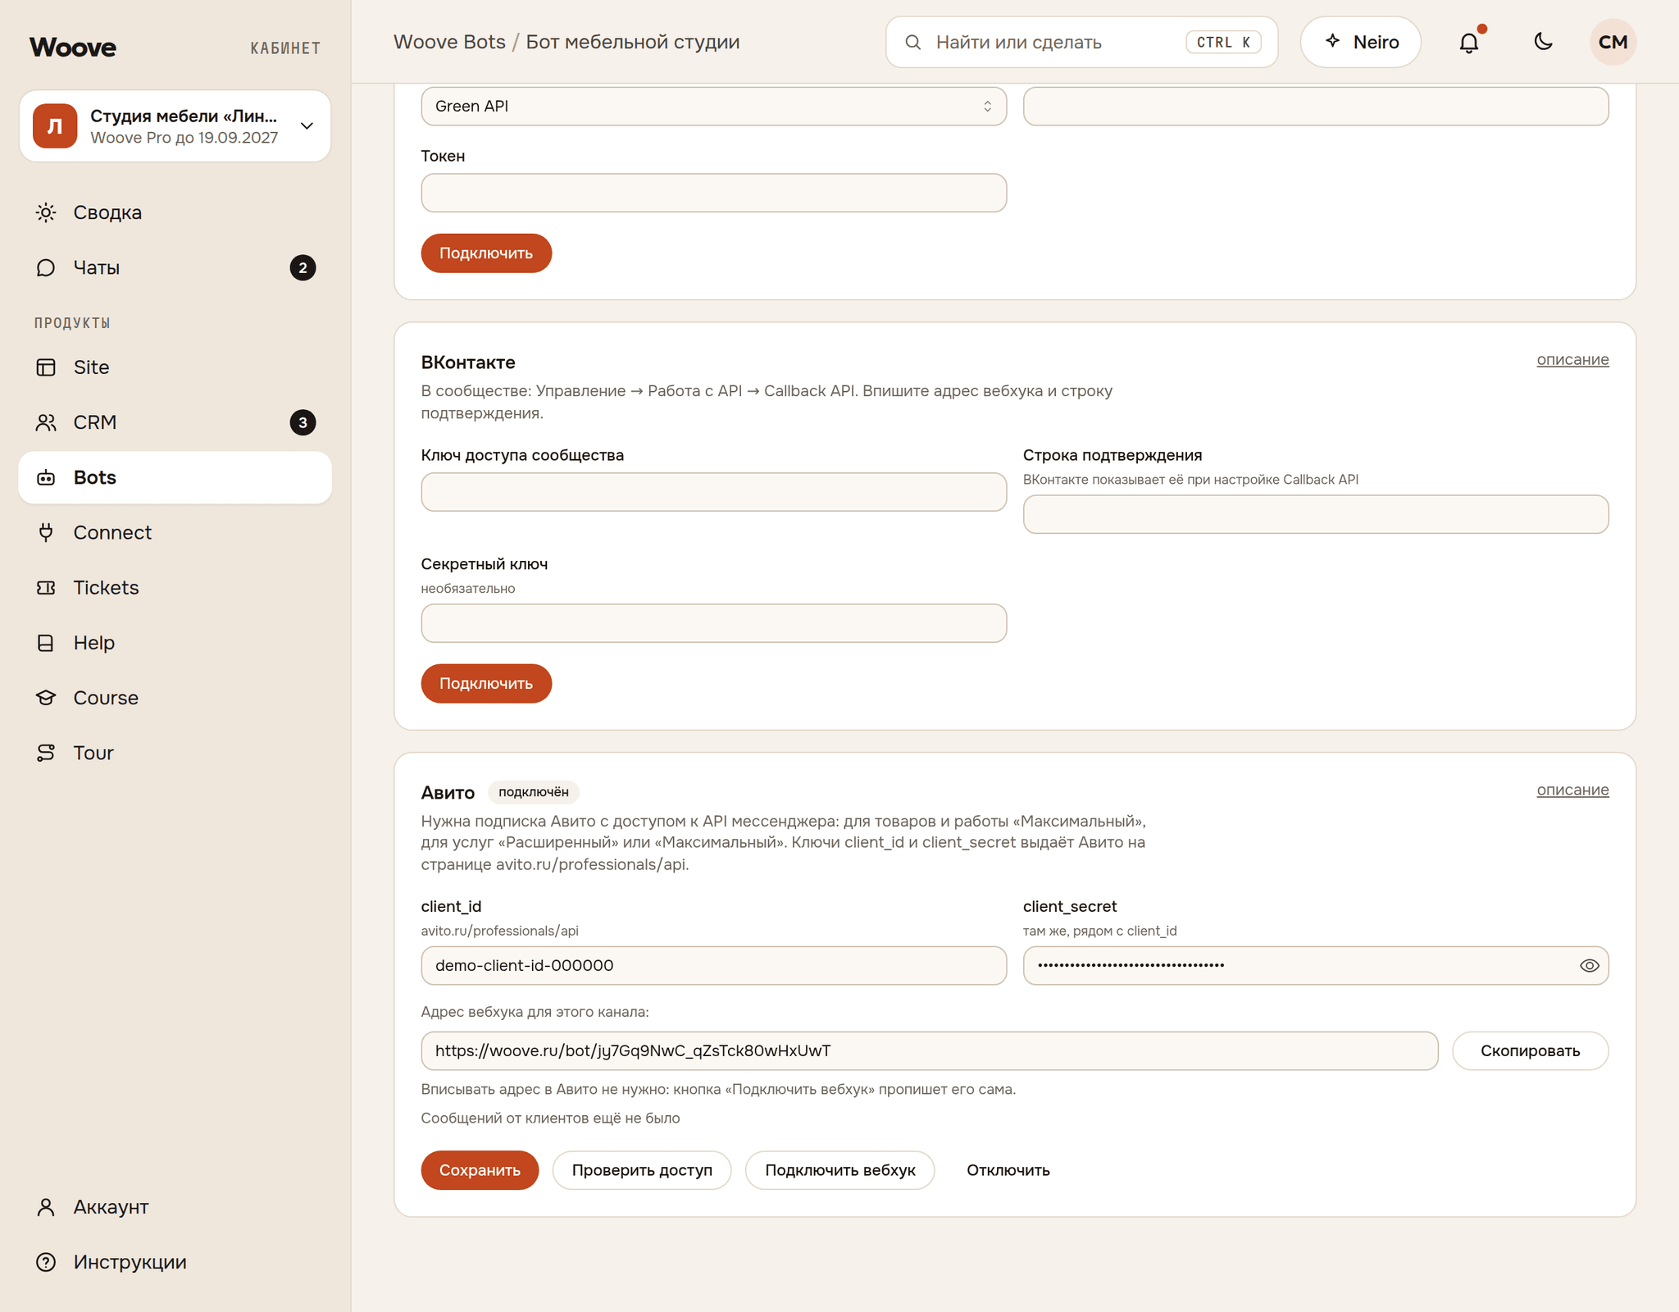Image resolution: width=1679 pixels, height=1312 pixels.
Task: Click the Авито section heading
Action: click(448, 792)
